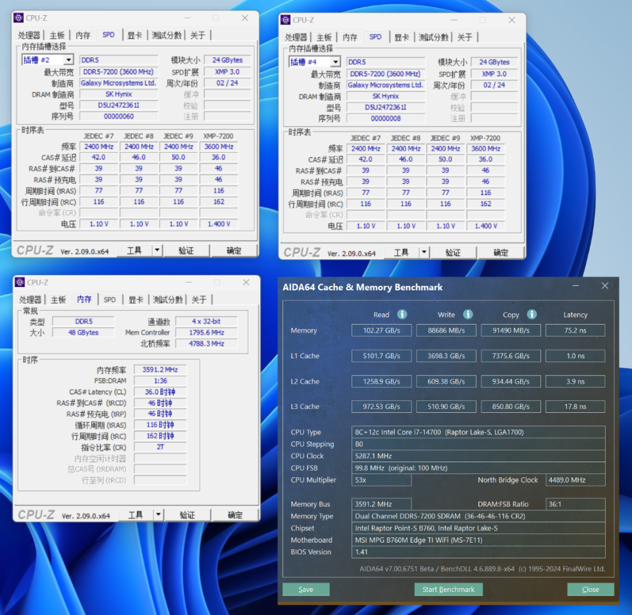Click Save button in AIDA64
This screenshot has width=632, height=615.
pos(306,589)
